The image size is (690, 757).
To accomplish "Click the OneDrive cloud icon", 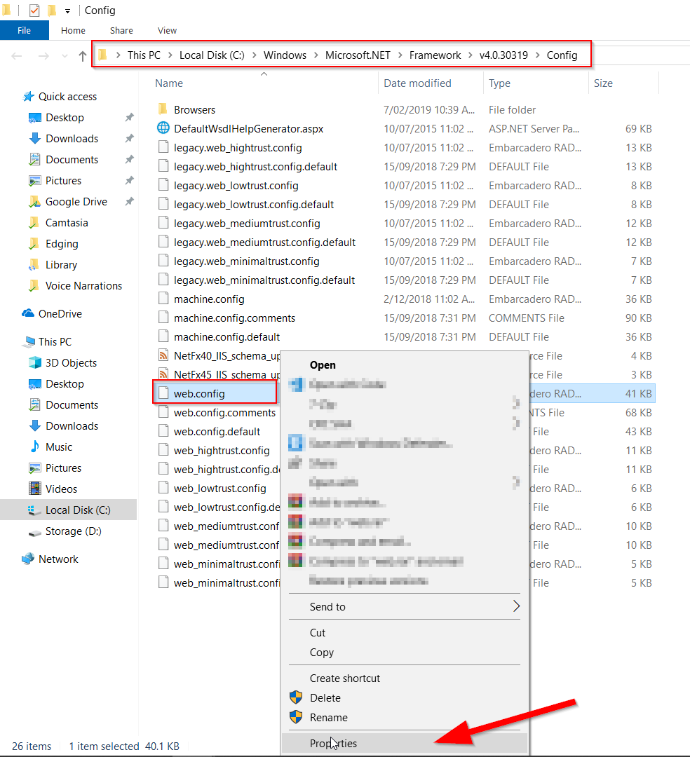I will point(29,314).
